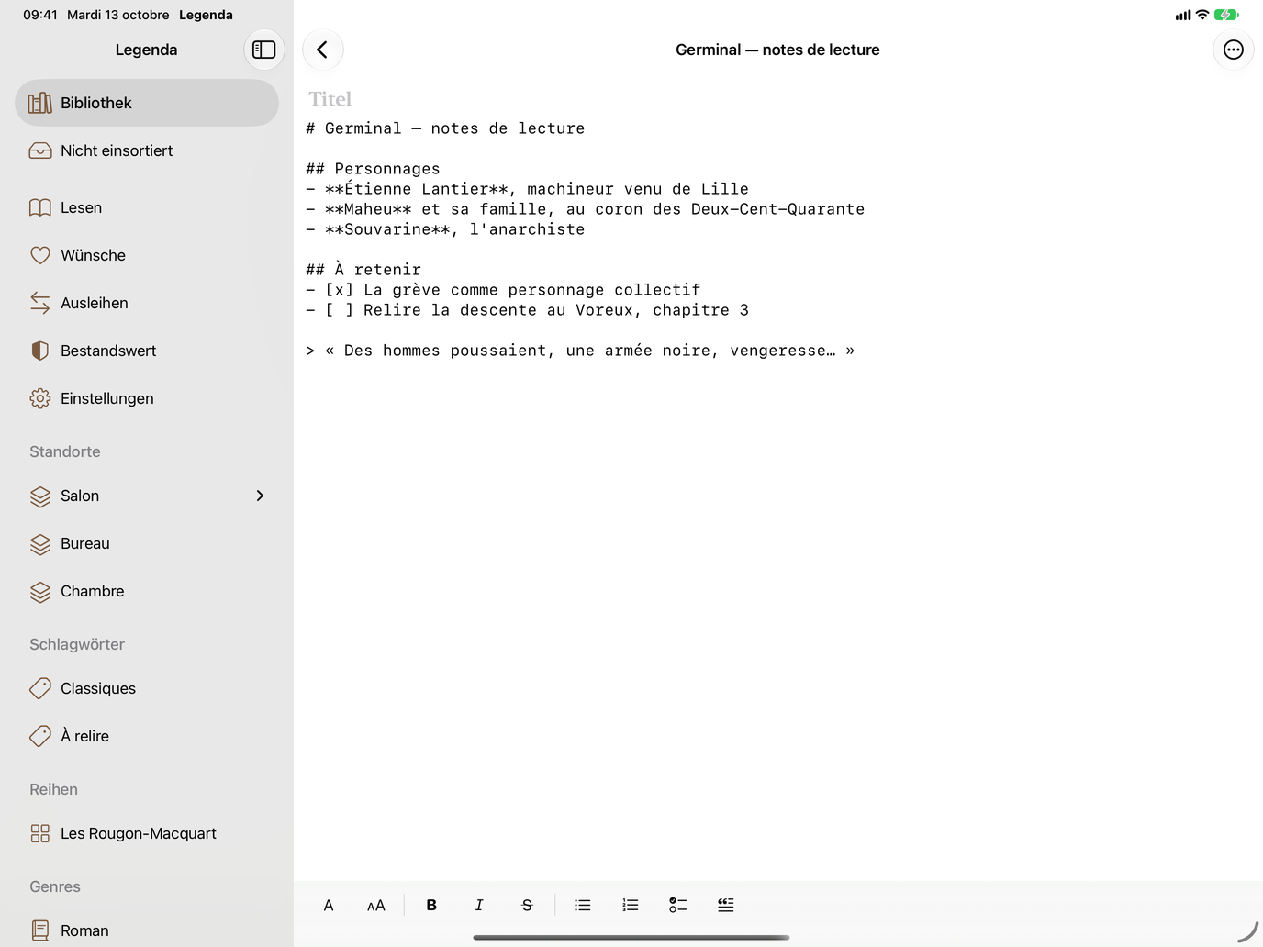1263x947 pixels.
Task: Apply strikethrough formatting in the toolbar
Action: click(527, 906)
